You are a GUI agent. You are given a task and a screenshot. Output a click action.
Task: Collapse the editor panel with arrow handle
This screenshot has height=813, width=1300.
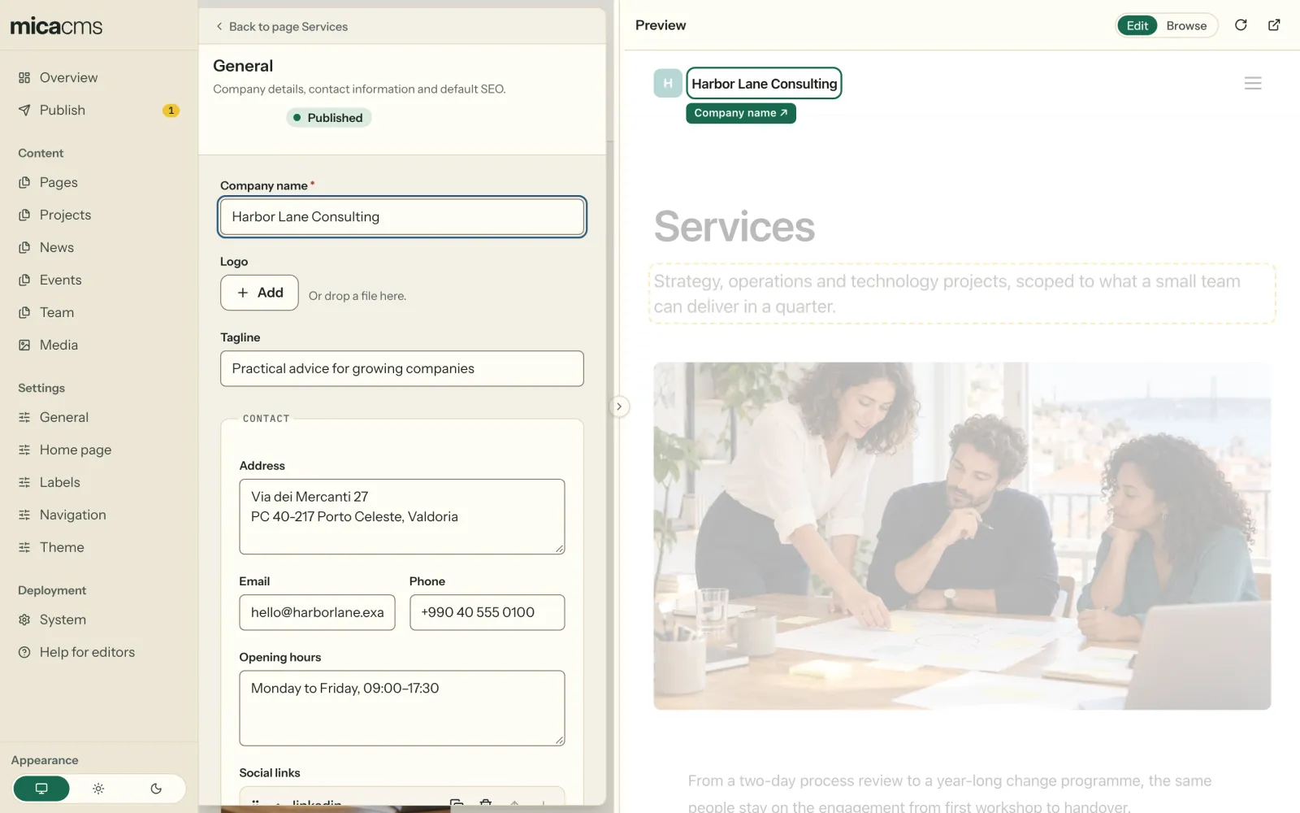click(619, 406)
